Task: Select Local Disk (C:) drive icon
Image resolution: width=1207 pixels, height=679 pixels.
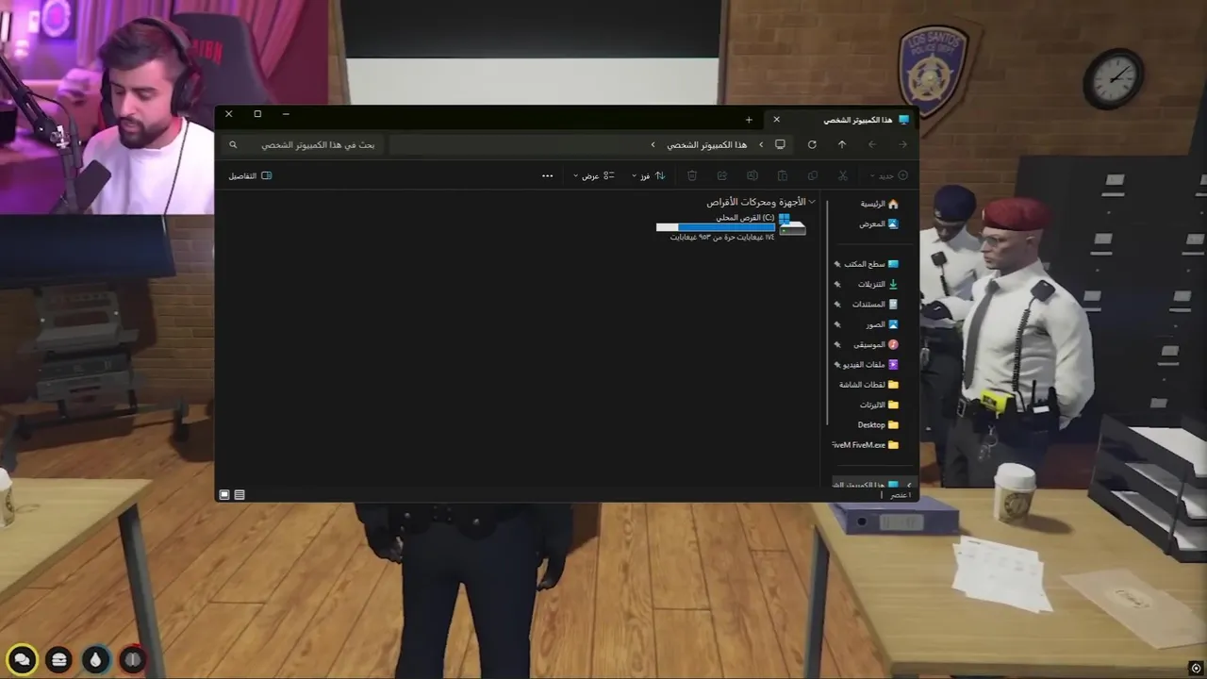Action: [792, 224]
